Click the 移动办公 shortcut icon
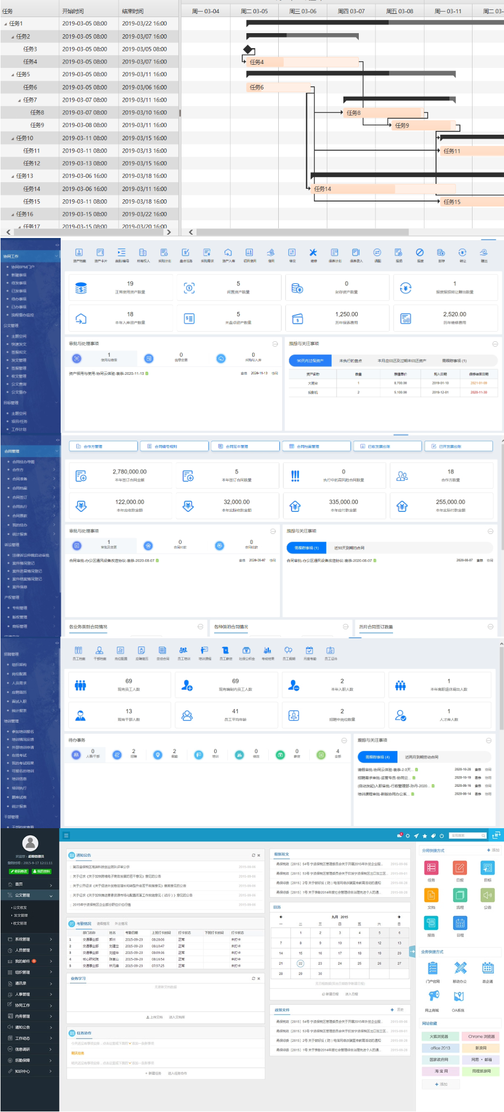 460,968
